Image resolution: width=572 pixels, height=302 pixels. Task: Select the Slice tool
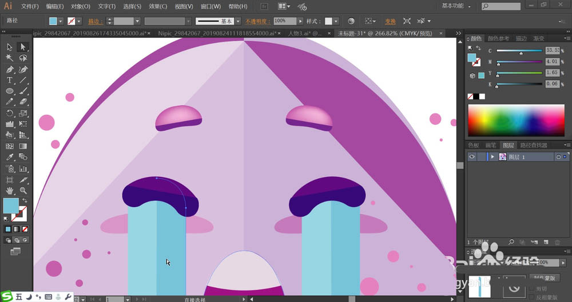pyautogui.click(x=23, y=180)
